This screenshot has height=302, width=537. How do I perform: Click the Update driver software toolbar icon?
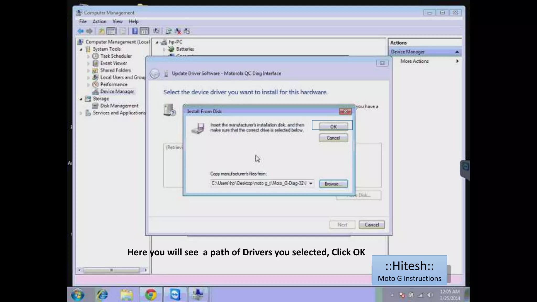169,31
